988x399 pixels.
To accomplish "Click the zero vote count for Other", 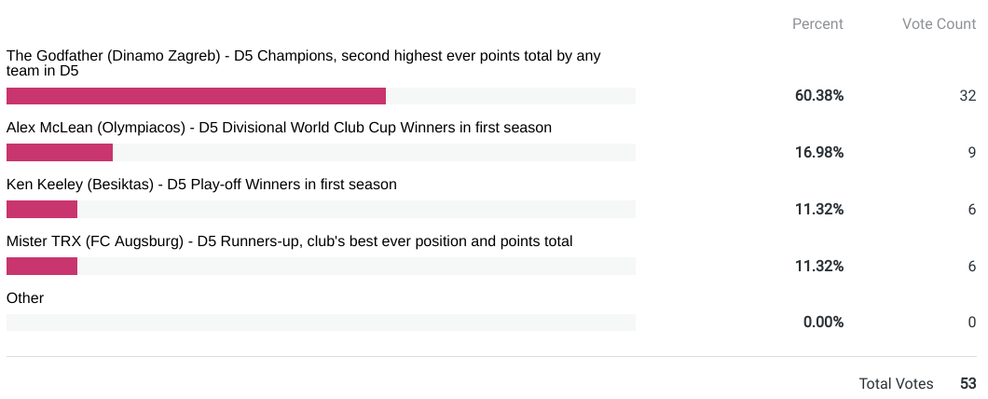I will [x=971, y=323].
